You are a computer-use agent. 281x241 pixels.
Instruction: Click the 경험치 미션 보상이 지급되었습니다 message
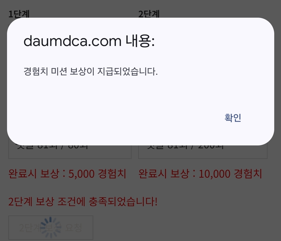[91, 71]
